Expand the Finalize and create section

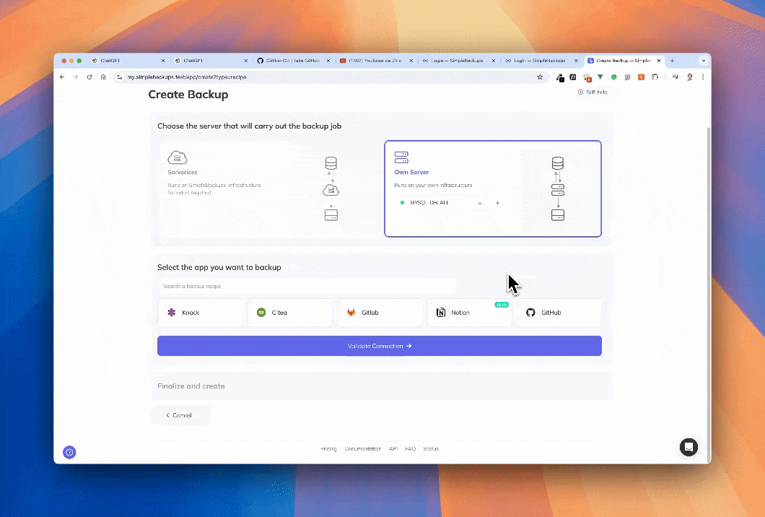(381, 386)
